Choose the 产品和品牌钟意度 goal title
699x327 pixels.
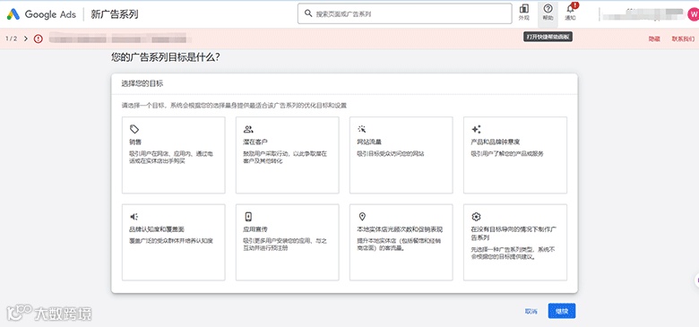496,142
